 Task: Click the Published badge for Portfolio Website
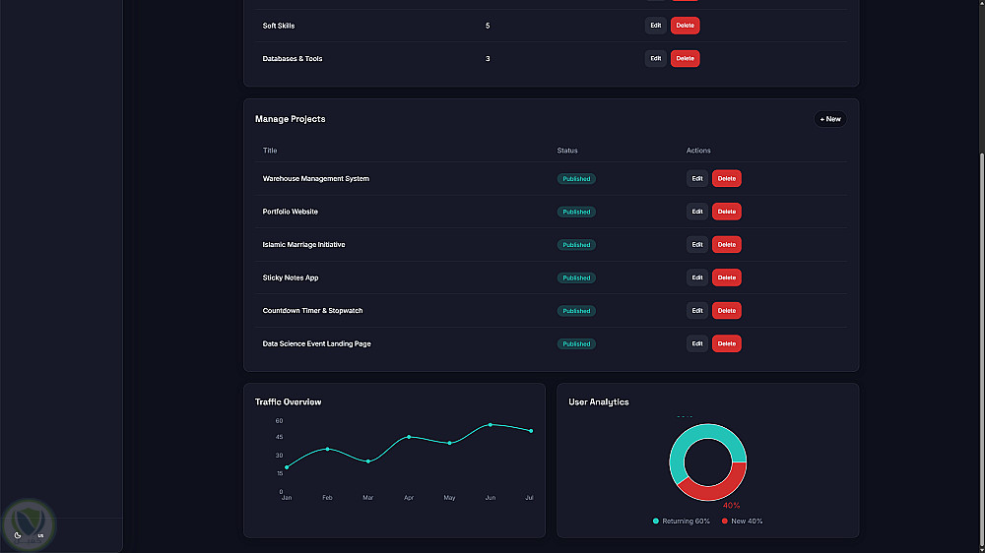click(x=576, y=212)
